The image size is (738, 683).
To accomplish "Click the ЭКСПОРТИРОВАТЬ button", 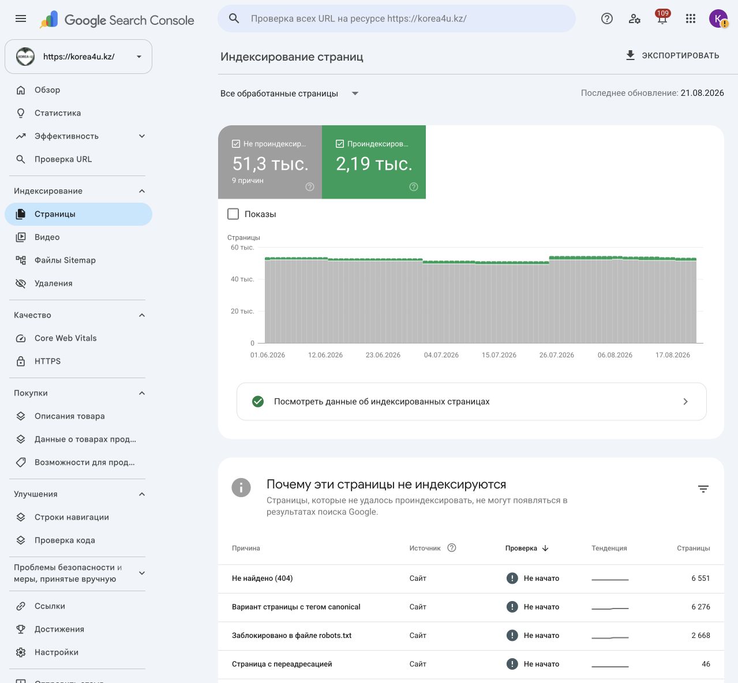I will pyautogui.click(x=672, y=55).
